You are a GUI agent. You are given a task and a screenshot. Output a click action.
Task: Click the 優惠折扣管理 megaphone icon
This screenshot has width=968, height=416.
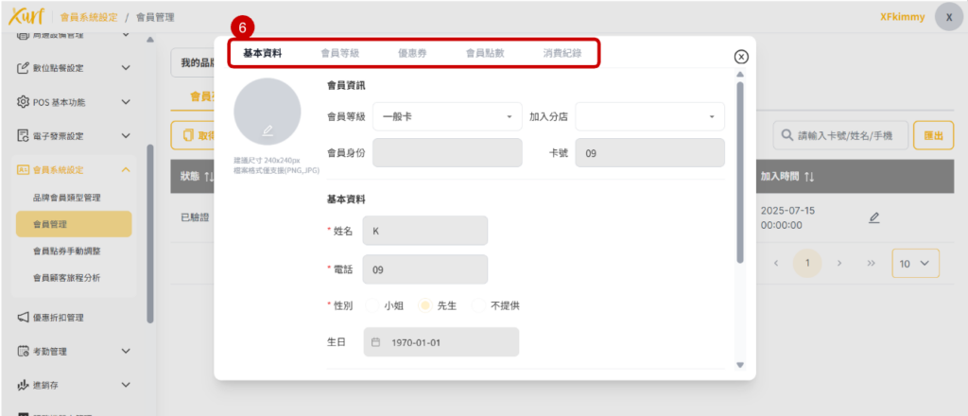coord(23,317)
